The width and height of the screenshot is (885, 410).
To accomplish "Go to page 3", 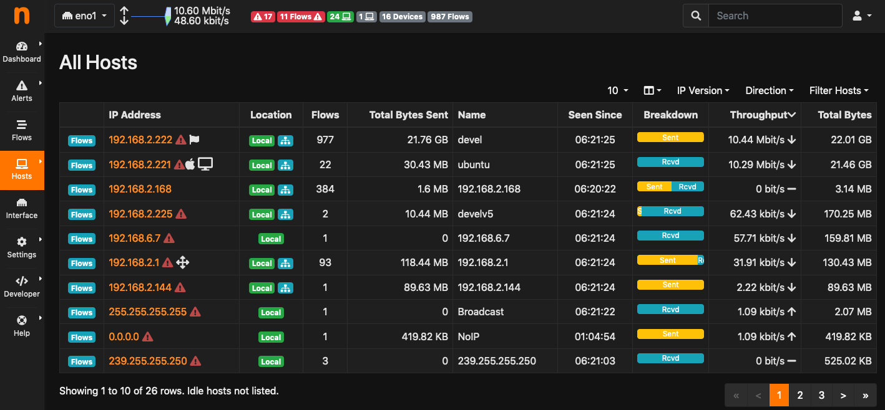I will click(x=821, y=395).
